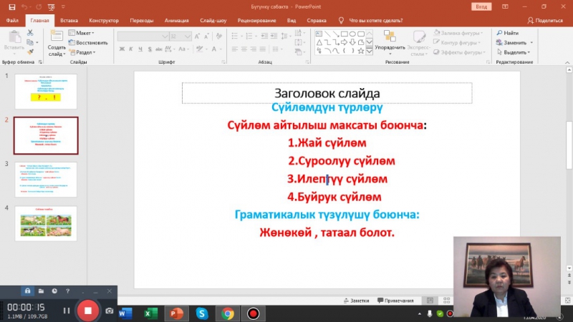Click the Find (Найти) magnifier tool
This screenshot has width=573, height=322.
[x=508, y=33]
